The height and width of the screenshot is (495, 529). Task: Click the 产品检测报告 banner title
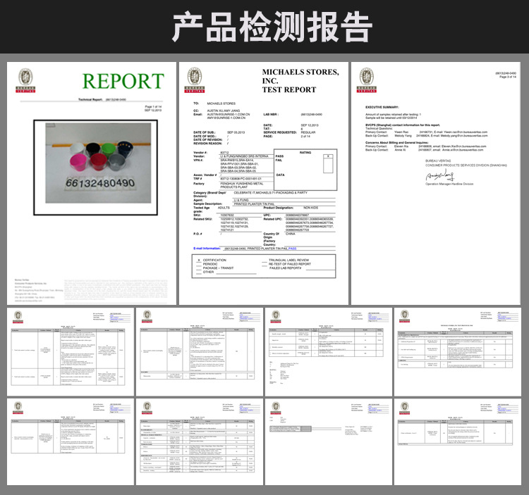pos(272,26)
